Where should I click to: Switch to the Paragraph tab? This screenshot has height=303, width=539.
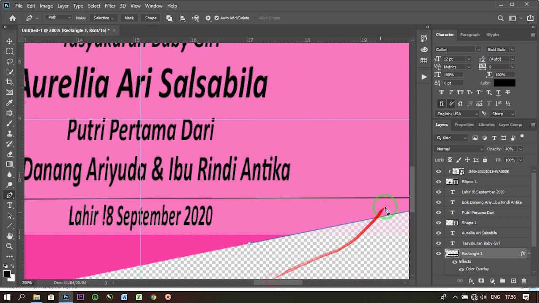pyautogui.click(x=470, y=35)
